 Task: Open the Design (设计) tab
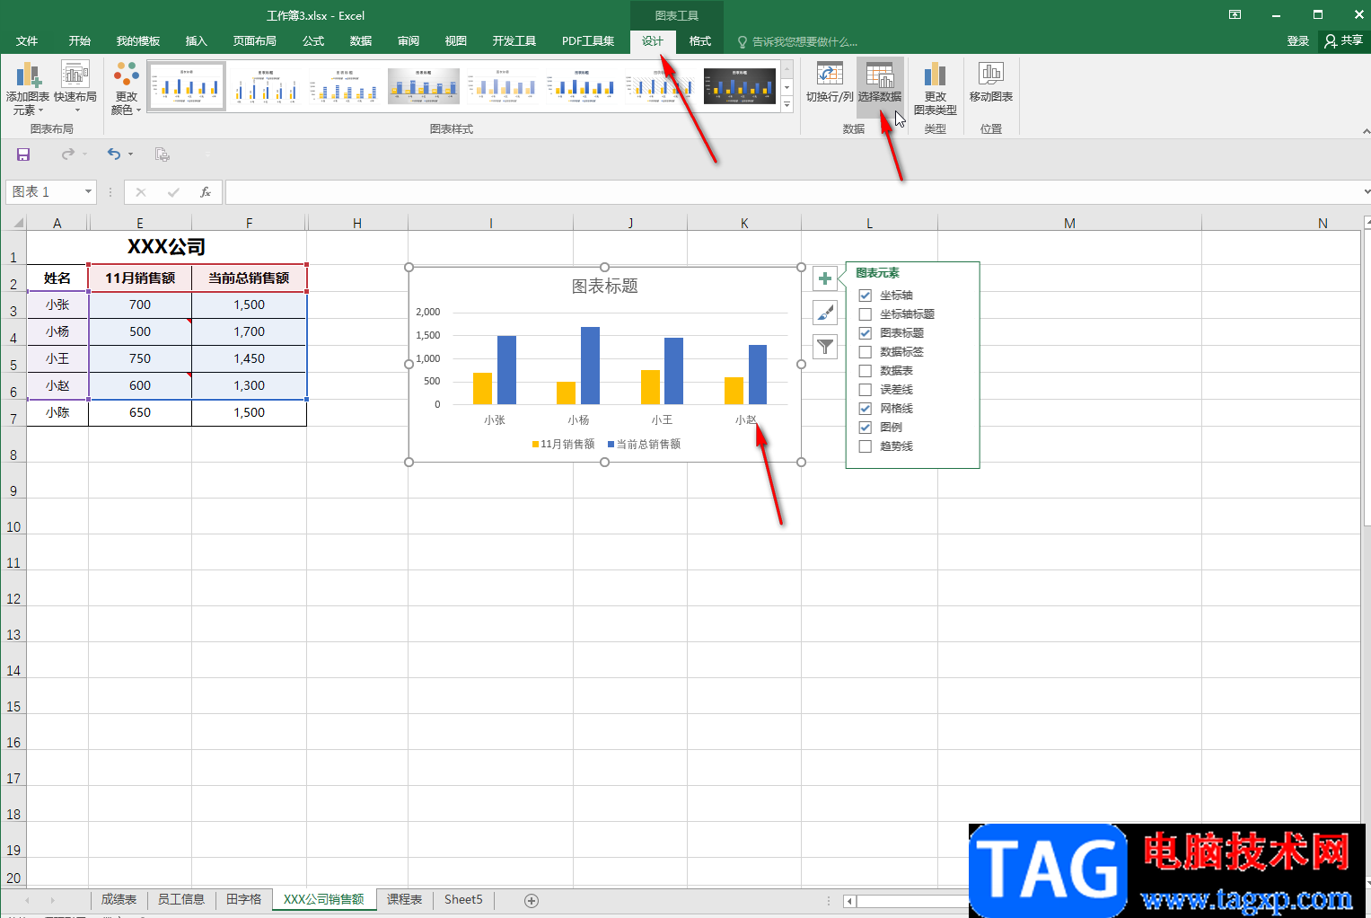(653, 41)
